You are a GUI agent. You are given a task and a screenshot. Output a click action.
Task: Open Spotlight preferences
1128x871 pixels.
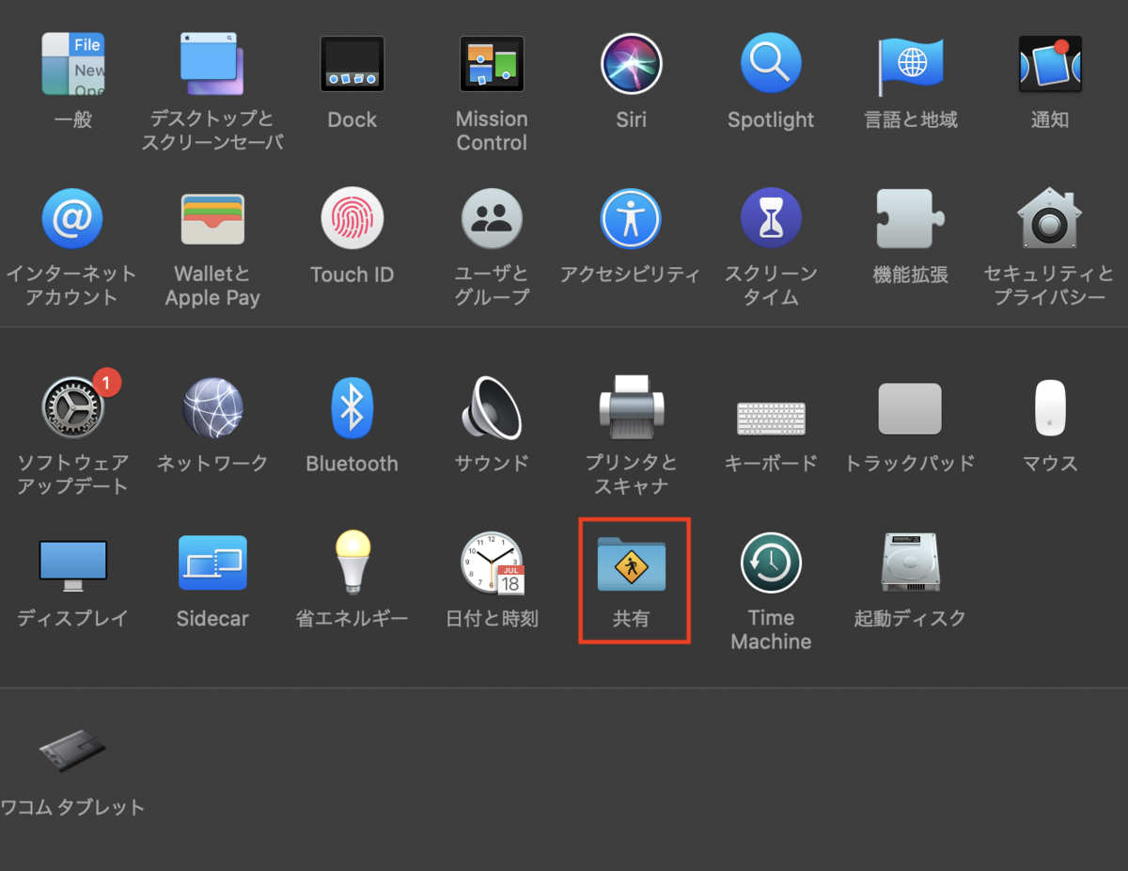pyautogui.click(x=771, y=64)
